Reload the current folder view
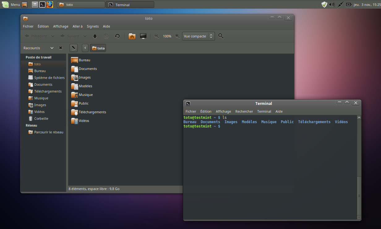This screenshot has height=229, width=381. (x=117, y=36)
